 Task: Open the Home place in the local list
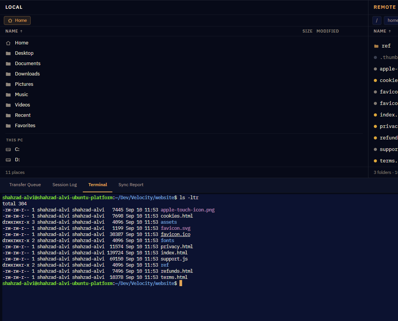184,43
